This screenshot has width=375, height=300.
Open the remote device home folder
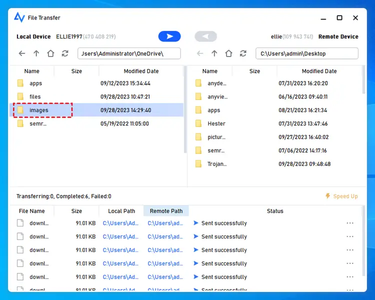coord(228,53)
